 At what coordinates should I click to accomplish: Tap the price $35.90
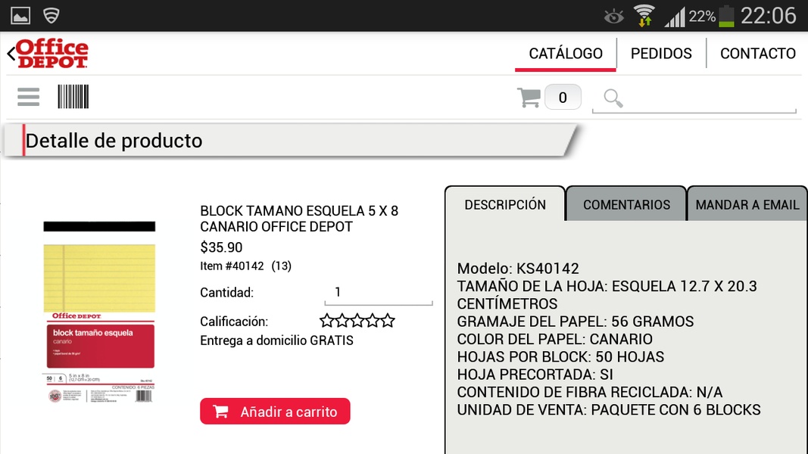[221, 247]
